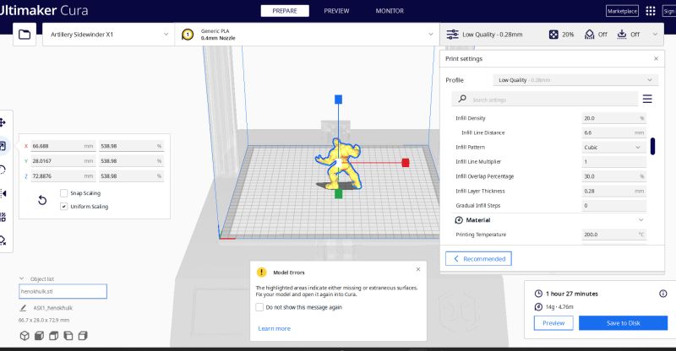Click the green Y-axis scale handle
The image size is (676, 351).
coord(339,194)
